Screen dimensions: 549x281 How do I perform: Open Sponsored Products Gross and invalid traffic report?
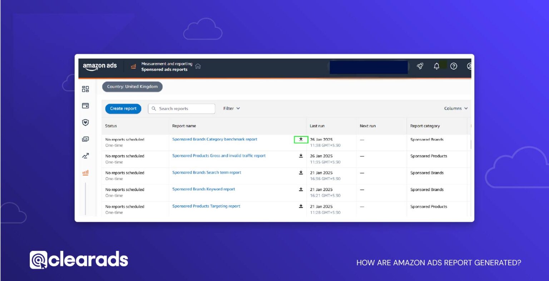click(x=219, y=156)
